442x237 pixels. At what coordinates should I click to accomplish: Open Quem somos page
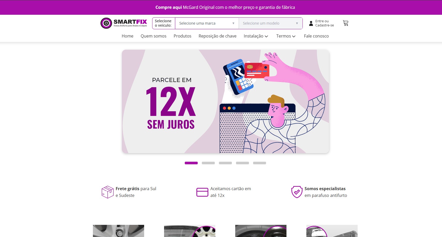coord(153,36)
